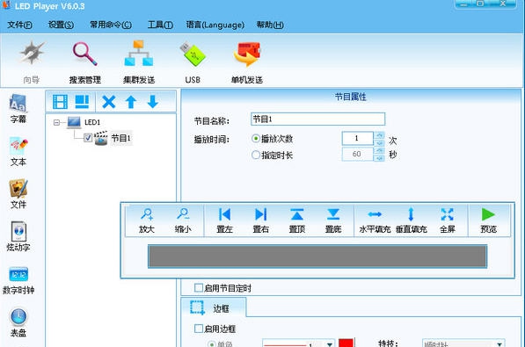Open the 文件 menu

(x=19, y=25)
